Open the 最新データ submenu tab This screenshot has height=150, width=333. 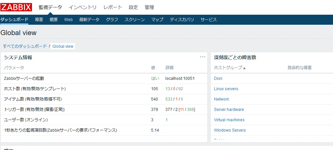tap(89, 20)
